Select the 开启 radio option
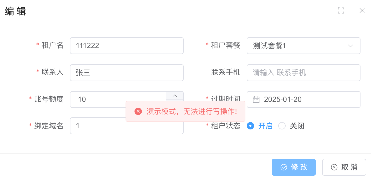This screenshot has width=371, height=178. point(251,126)
